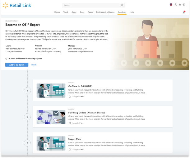Open the notifications bell icon
The height and width of the screenshot is (158, 190).
click(x=184, y=12)
